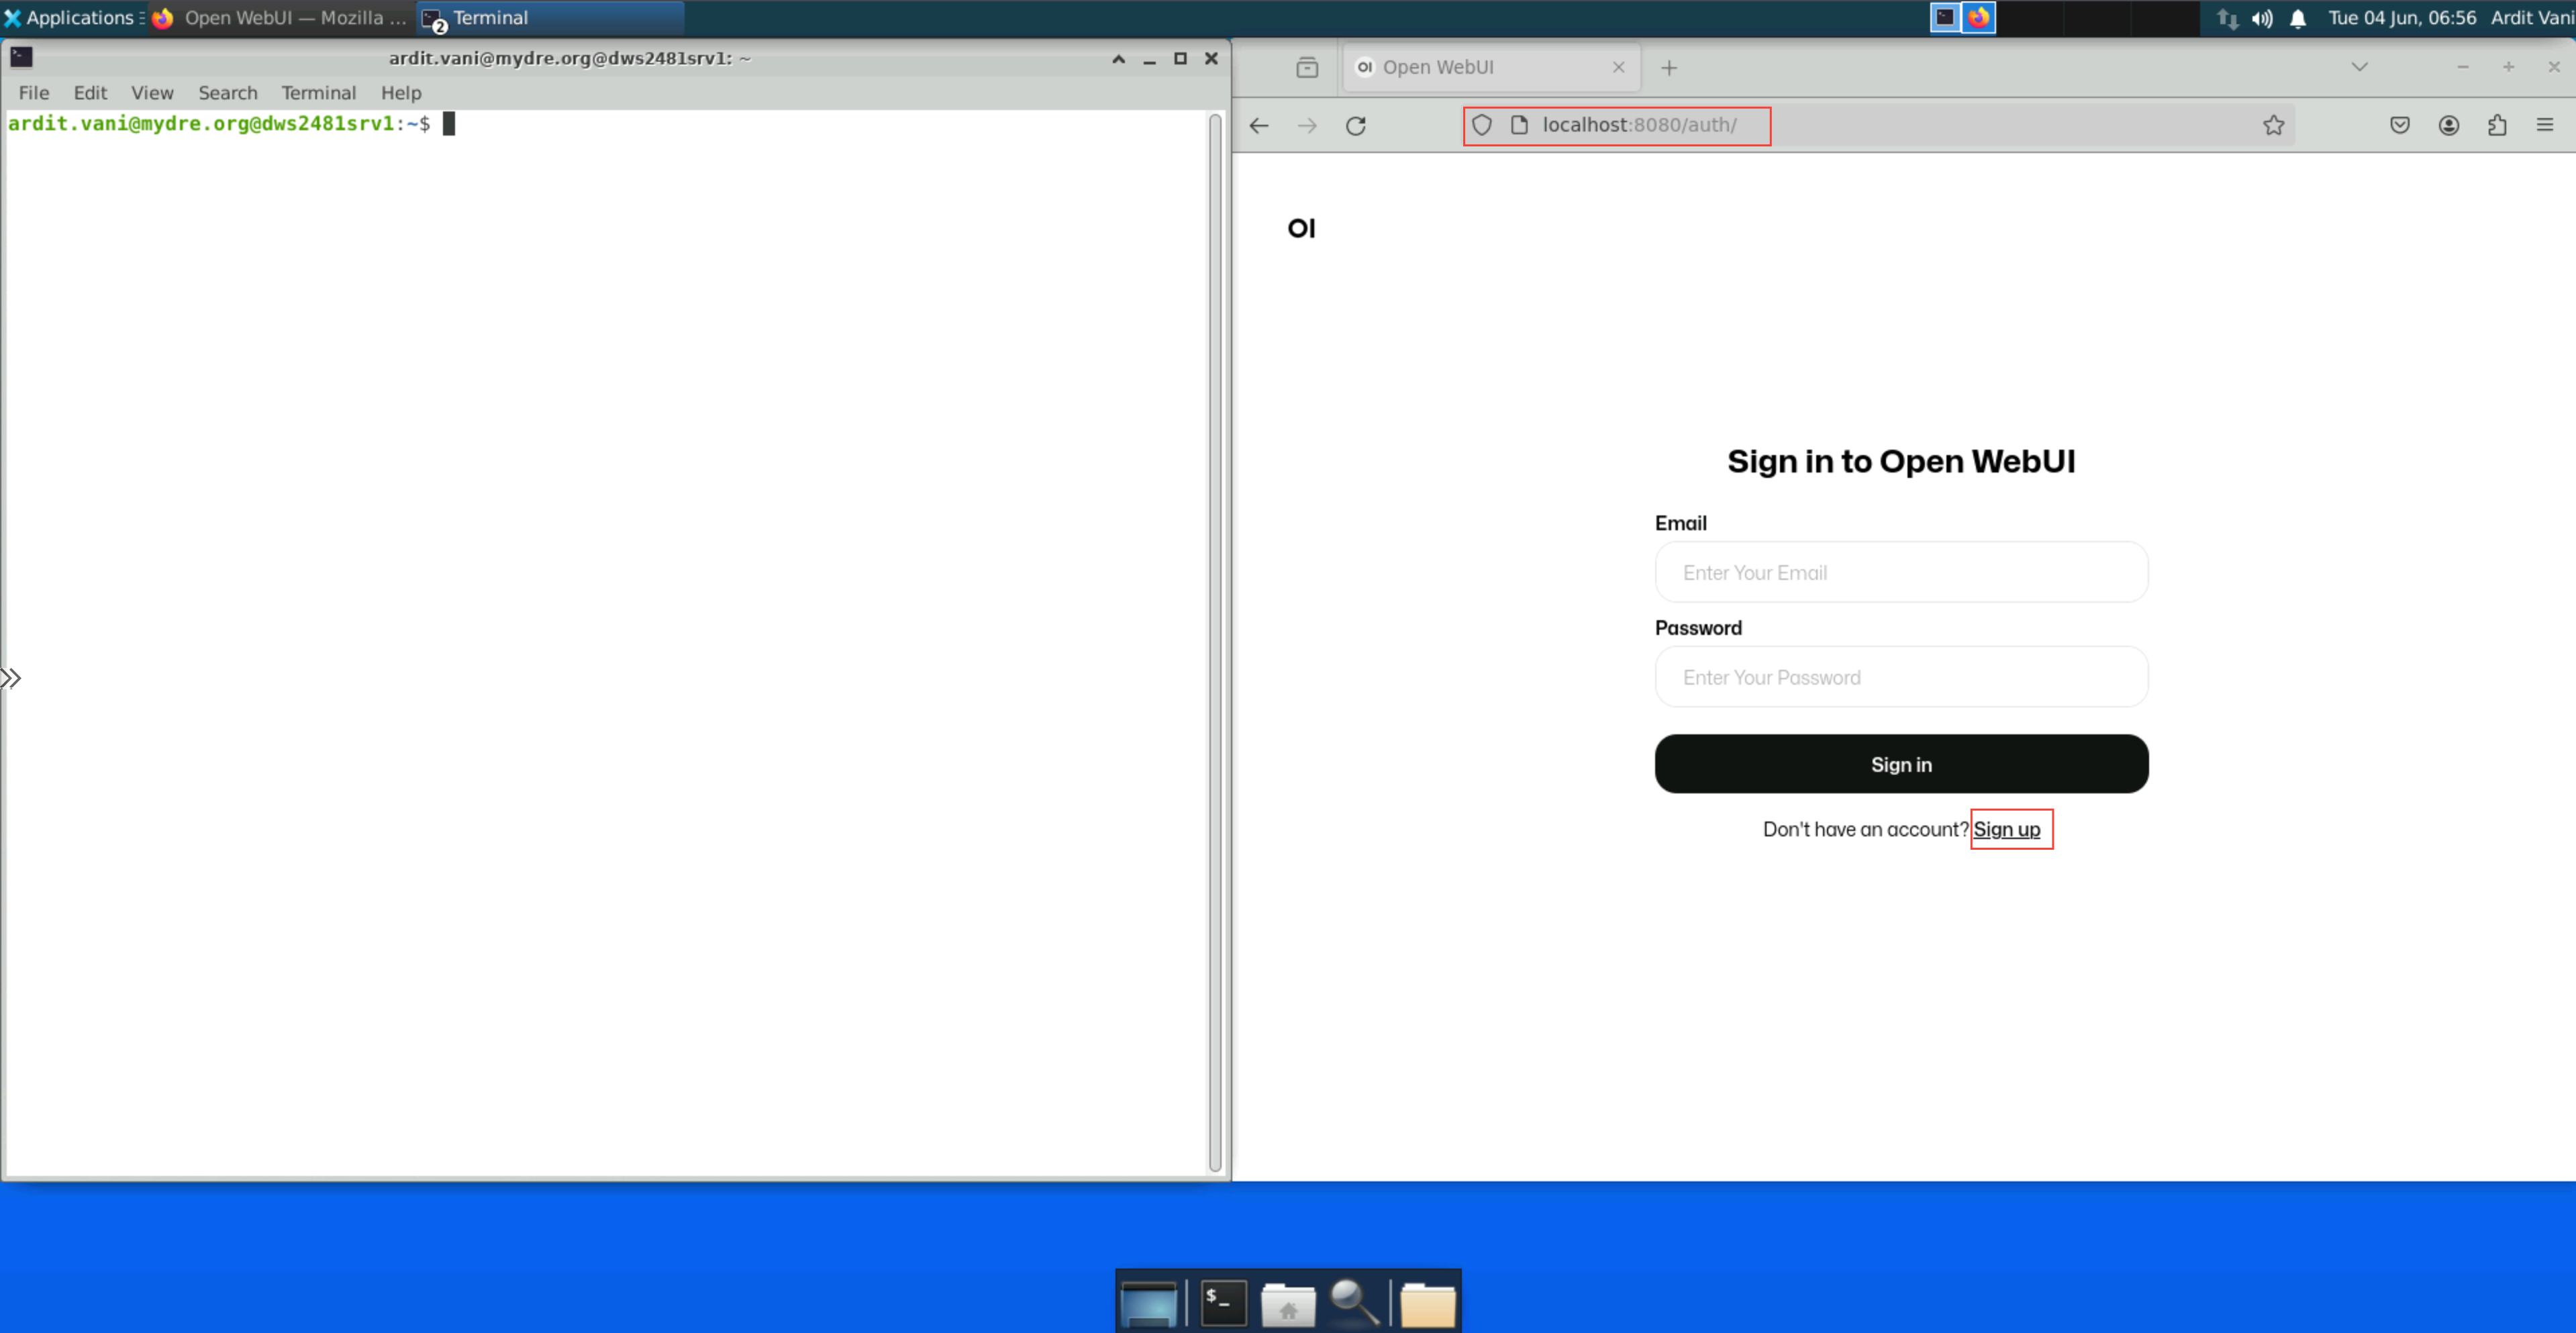
Task: Click the terminal window icon in title bar
Action: coord(21,58)
